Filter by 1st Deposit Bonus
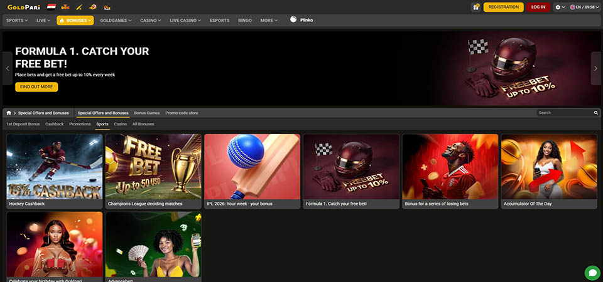The image size is (603, 282). [x=23, y=124]
